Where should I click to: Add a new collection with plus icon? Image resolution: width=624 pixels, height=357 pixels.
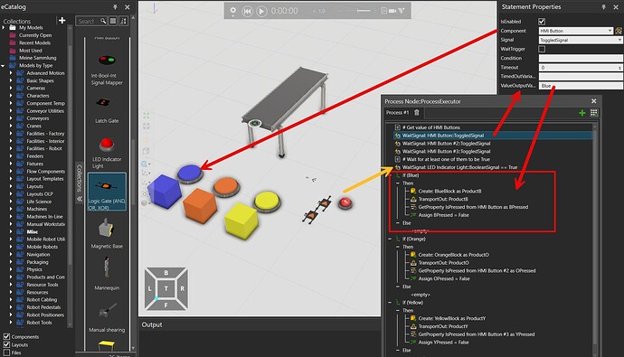62,20
